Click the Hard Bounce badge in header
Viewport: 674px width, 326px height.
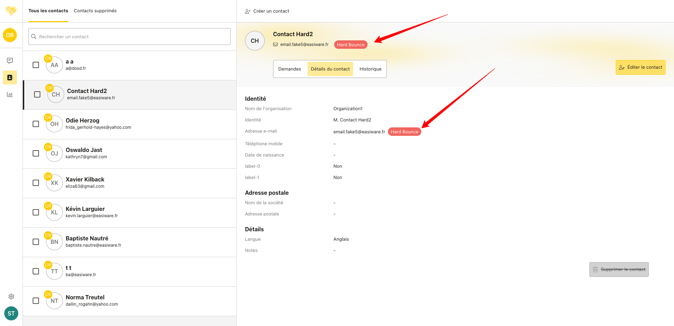[x=350, y=45]
